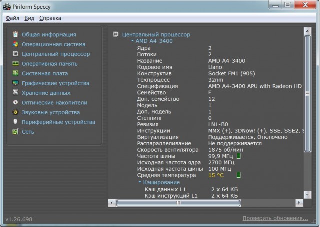The width and height of the screenshot is (320, 227).
Task: Open the Справка menu
Action: pyautogui.click(x=50, y=18)
